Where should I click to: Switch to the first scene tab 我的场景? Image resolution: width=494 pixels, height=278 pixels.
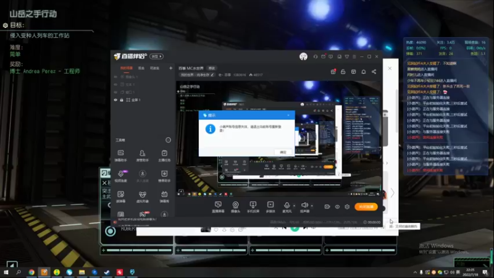(127, 68)
